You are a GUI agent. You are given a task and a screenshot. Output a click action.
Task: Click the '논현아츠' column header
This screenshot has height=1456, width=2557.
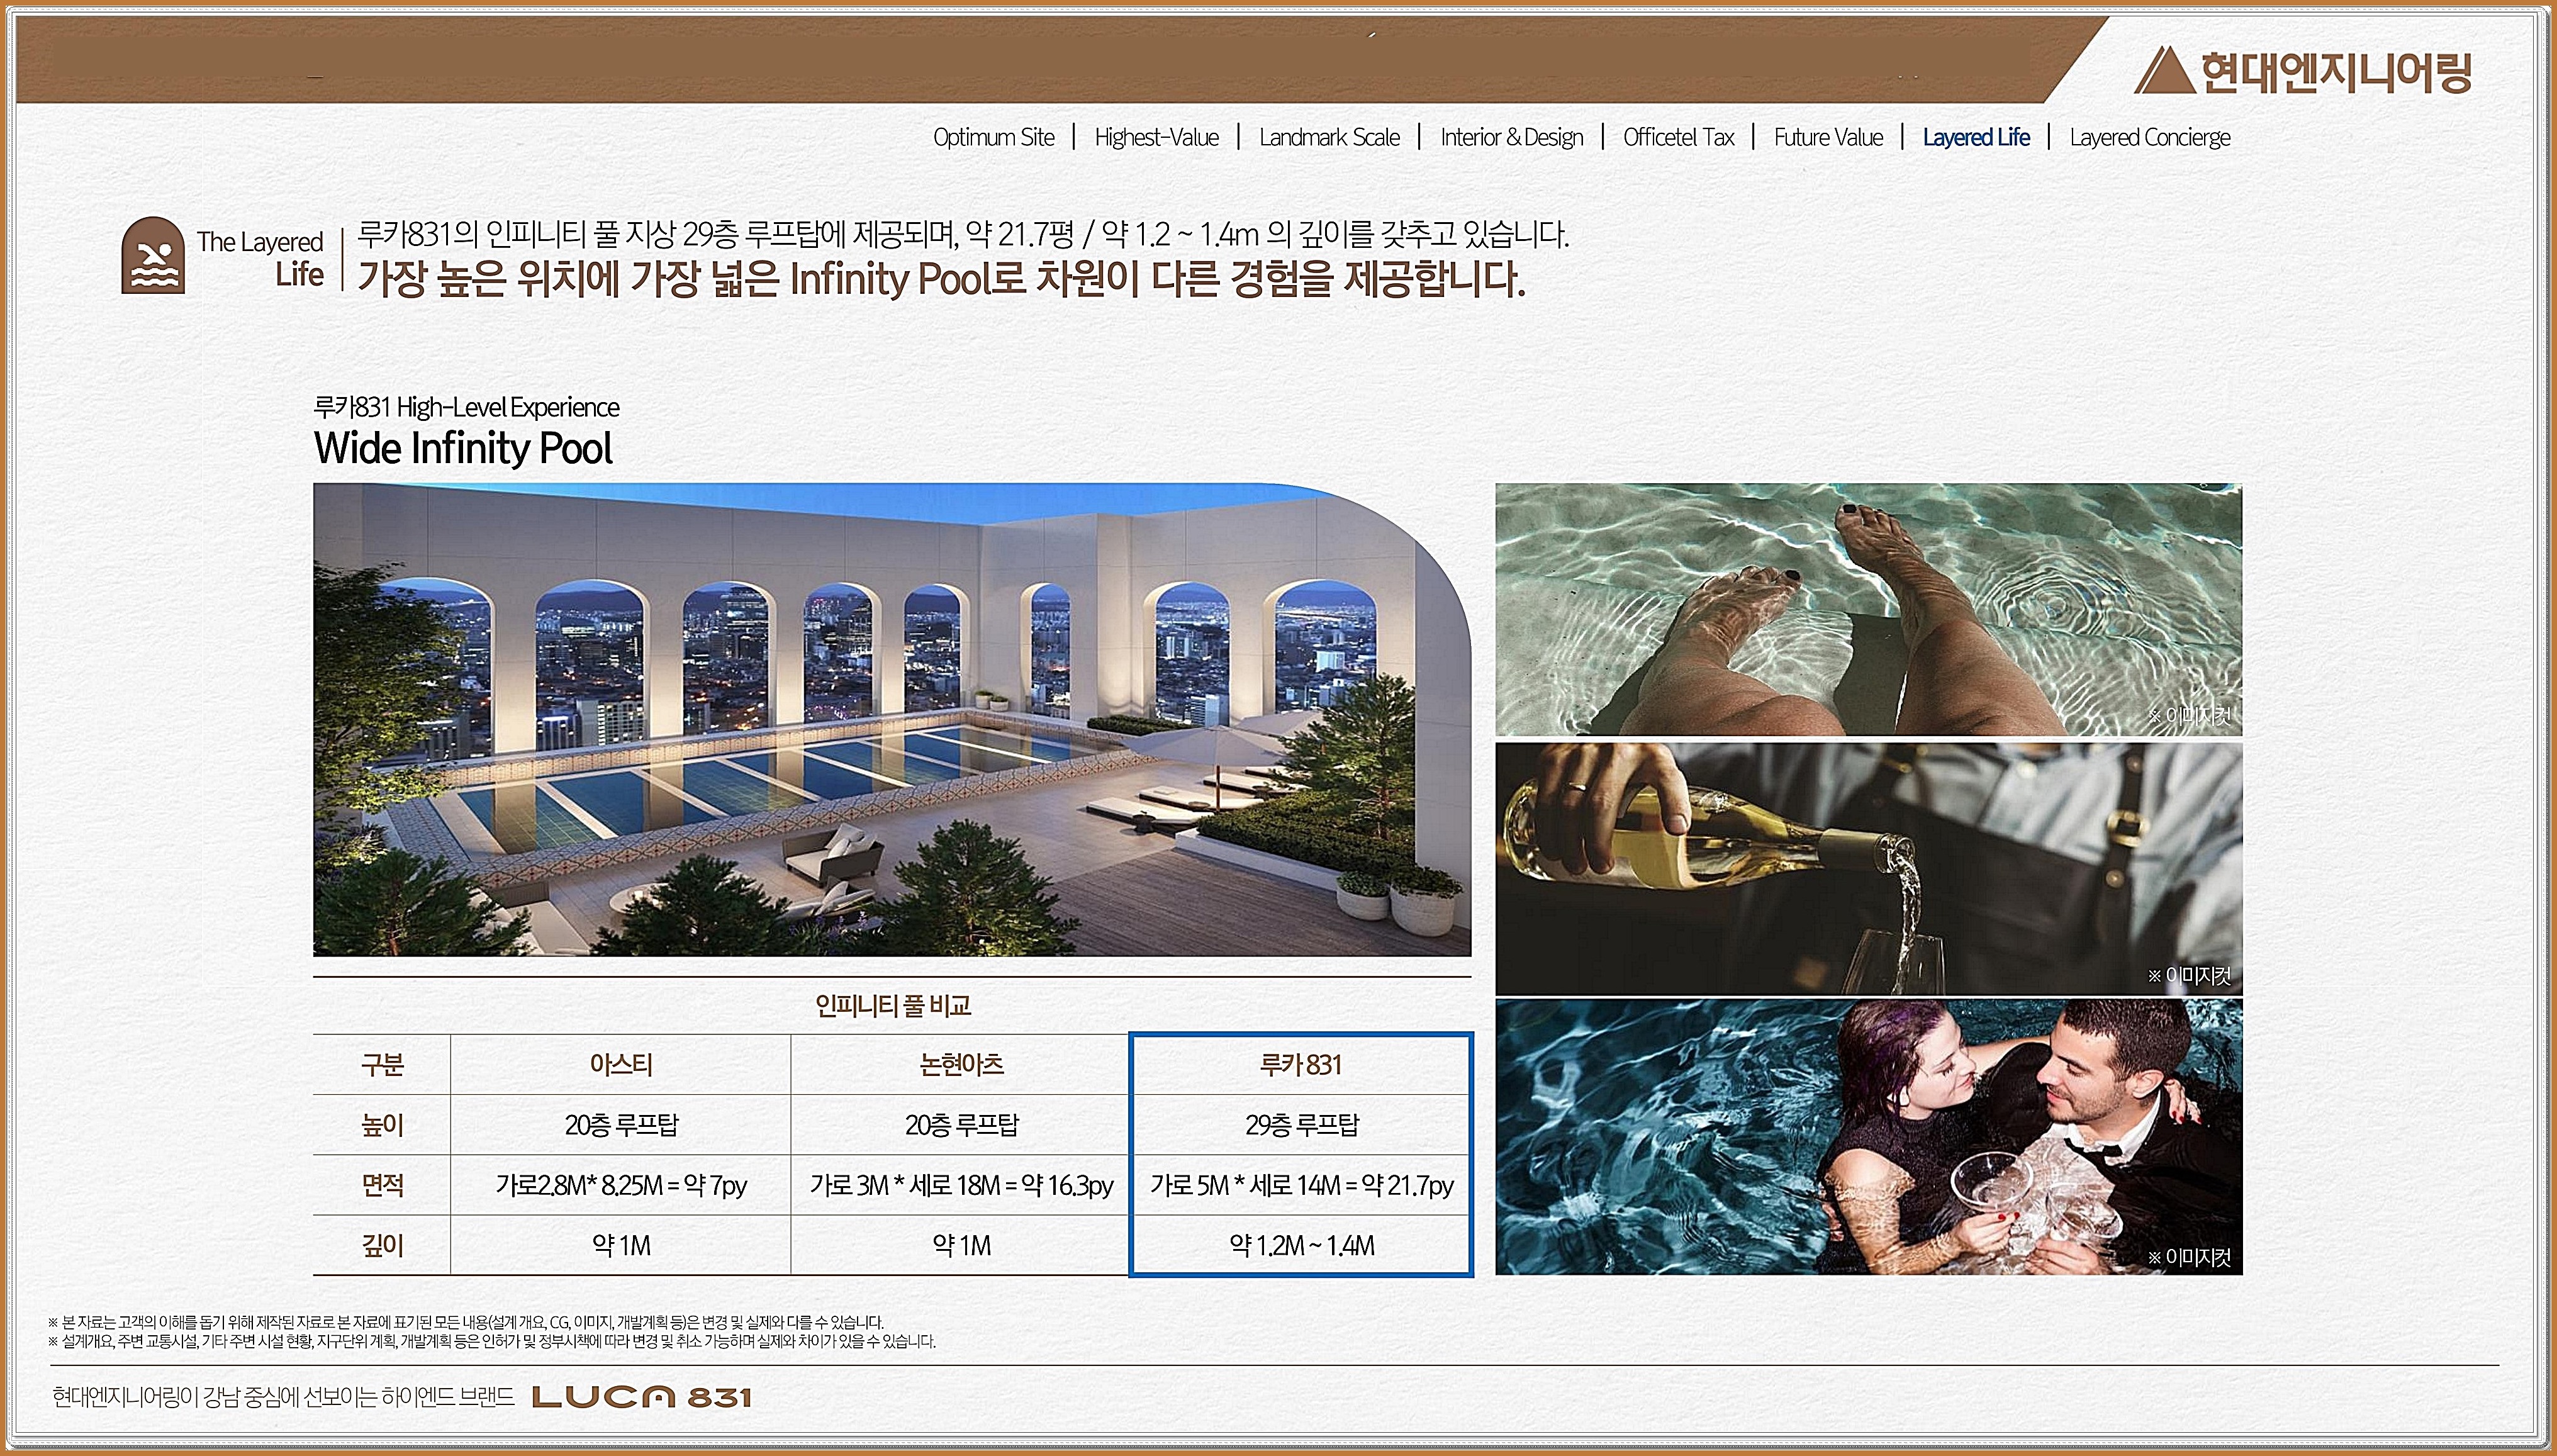pos(961,1065)
